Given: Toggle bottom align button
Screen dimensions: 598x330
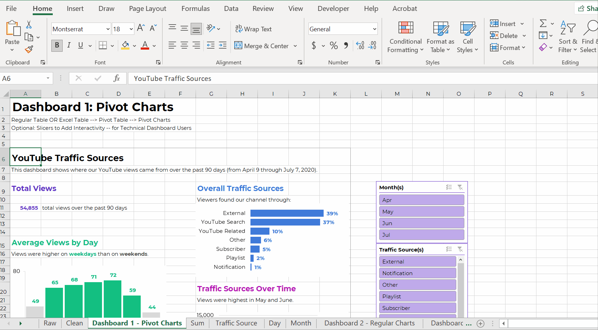Looking at the screenshot, I should point(196,28).
